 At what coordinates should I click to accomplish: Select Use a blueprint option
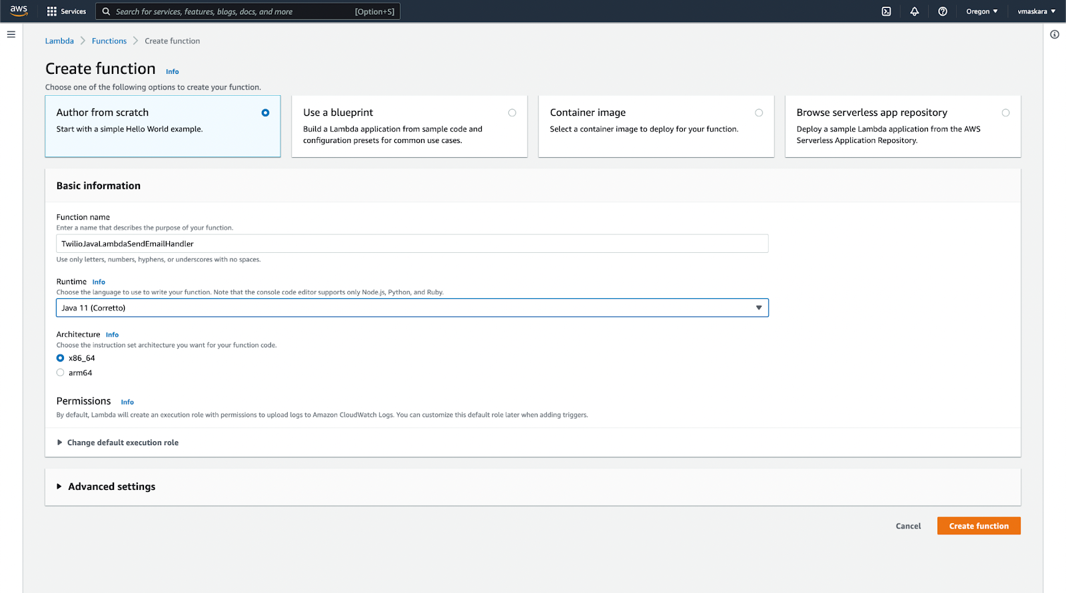[409, 126]
